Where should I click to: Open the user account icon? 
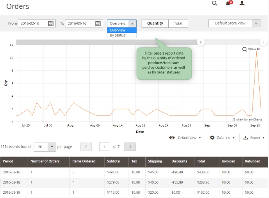tap(242, 4)
